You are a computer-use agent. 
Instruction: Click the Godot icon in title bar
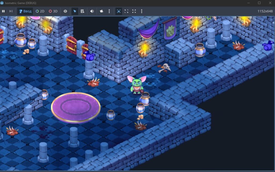[x=2, y=3]
